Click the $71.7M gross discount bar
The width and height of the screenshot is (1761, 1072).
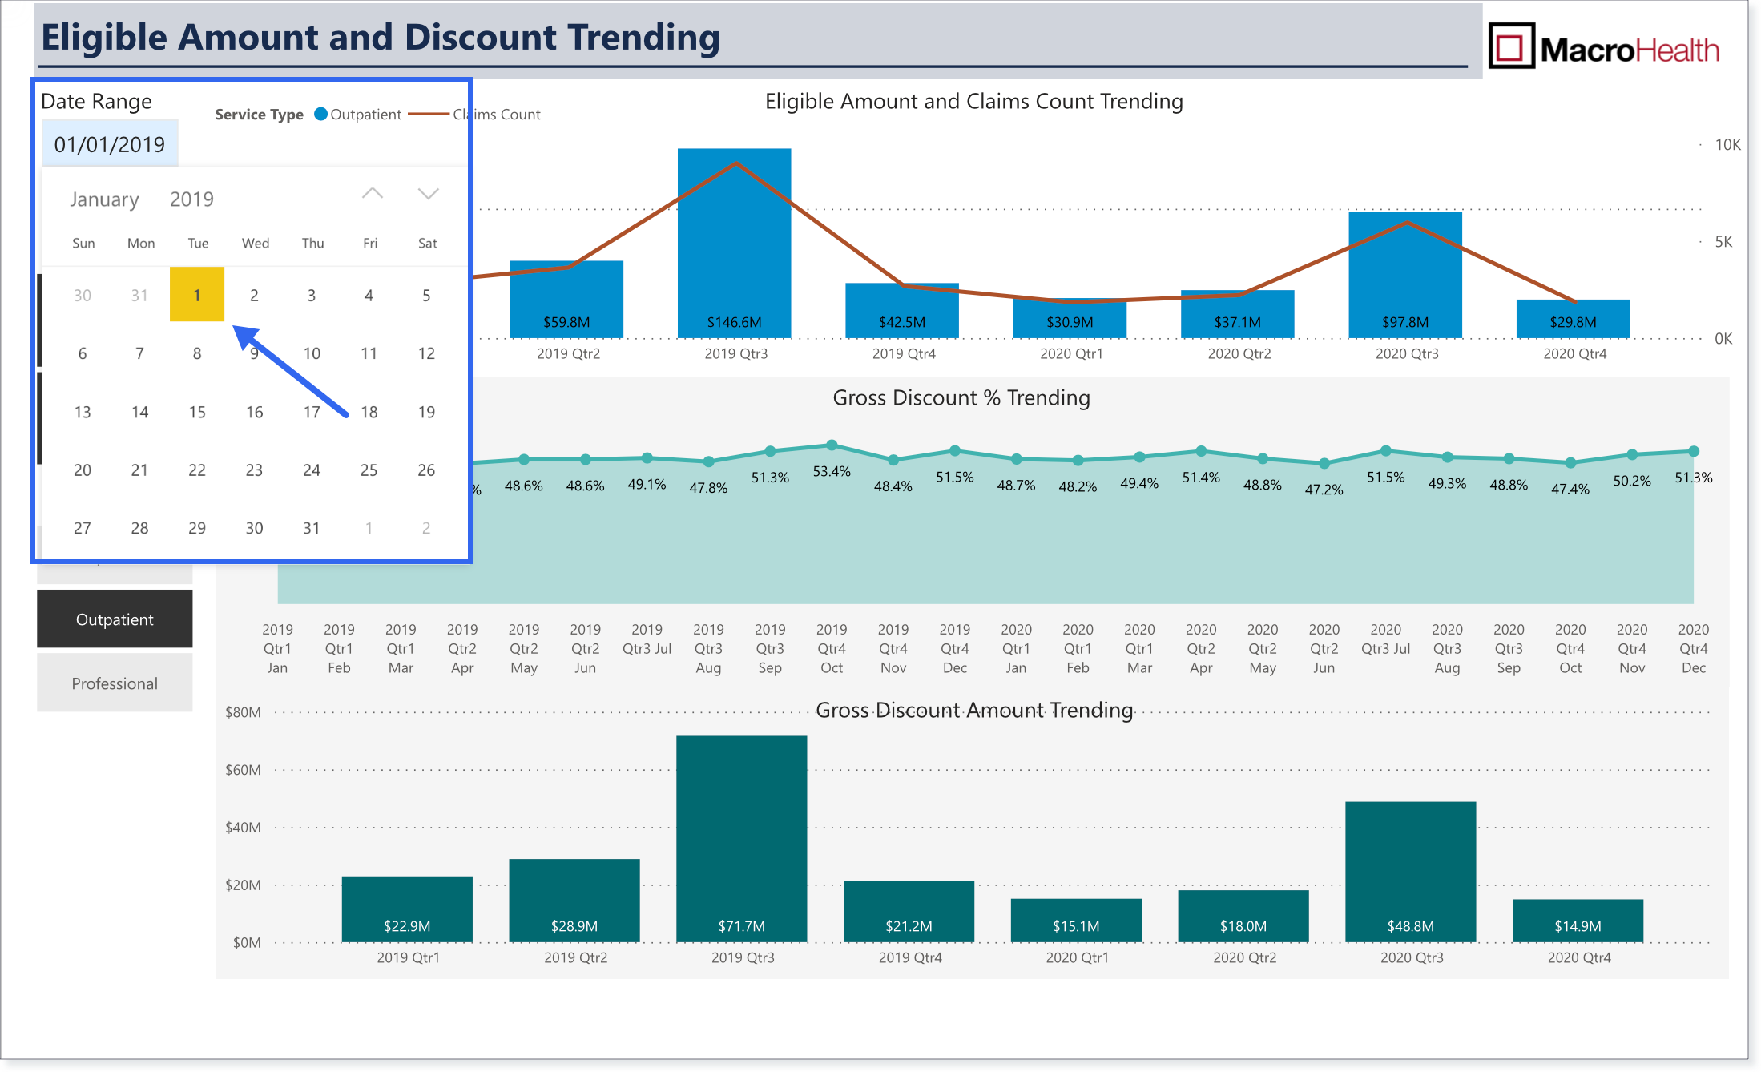click(742, 839)
